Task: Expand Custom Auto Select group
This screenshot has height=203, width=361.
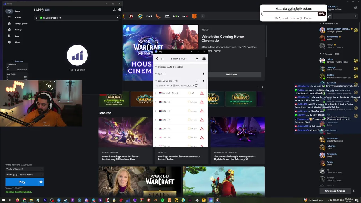Action: tap(169, 67)
